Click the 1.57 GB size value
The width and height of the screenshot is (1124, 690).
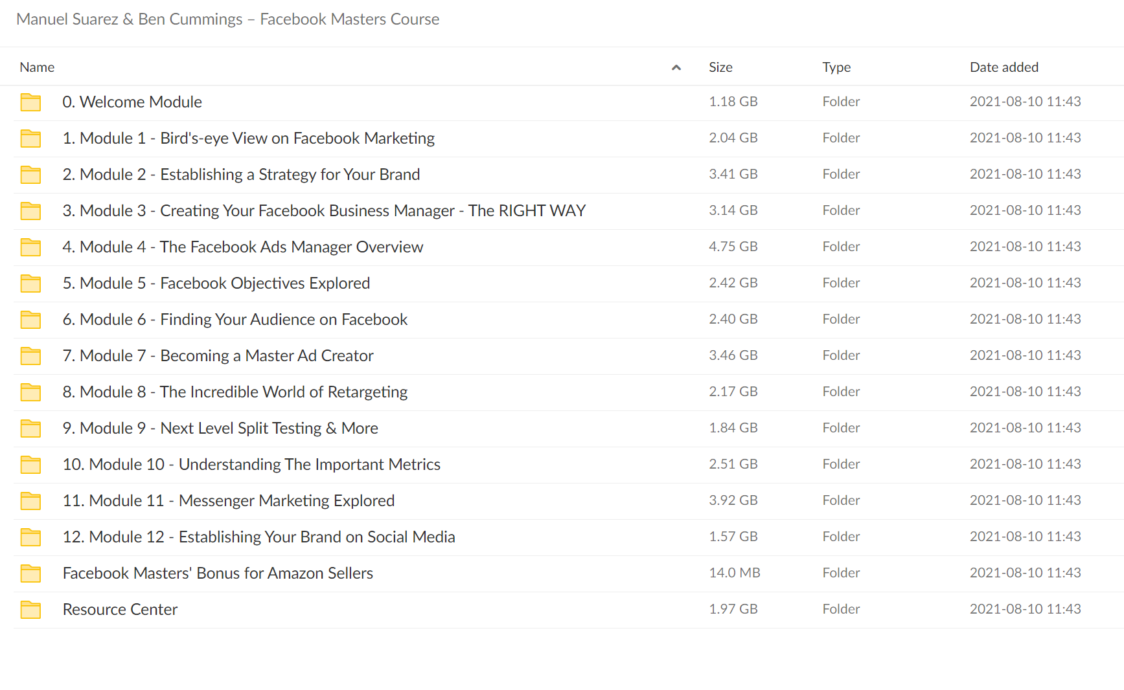pos(733,537)
